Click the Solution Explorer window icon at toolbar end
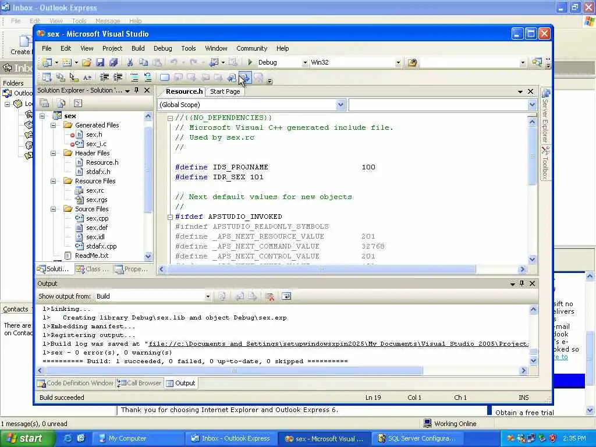 (x=537, y=62)
